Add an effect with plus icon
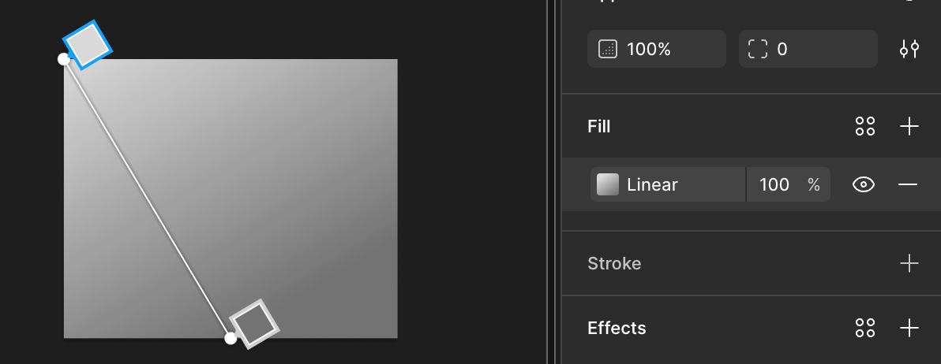The image size is (941, 364). click(x=909, y=328)
